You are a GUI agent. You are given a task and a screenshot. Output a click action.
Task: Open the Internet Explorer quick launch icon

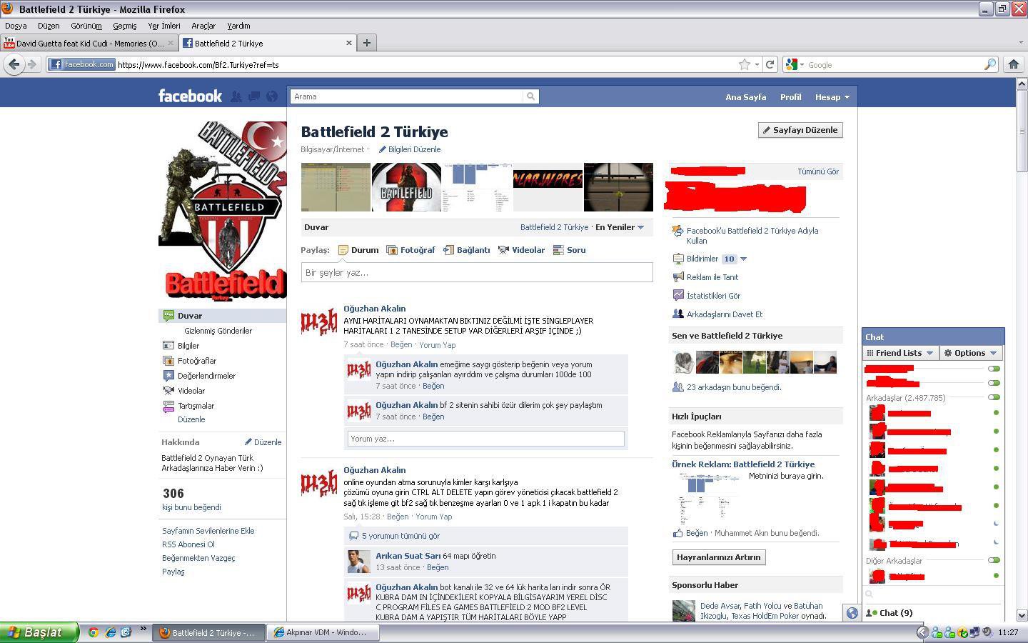[110, 632]
